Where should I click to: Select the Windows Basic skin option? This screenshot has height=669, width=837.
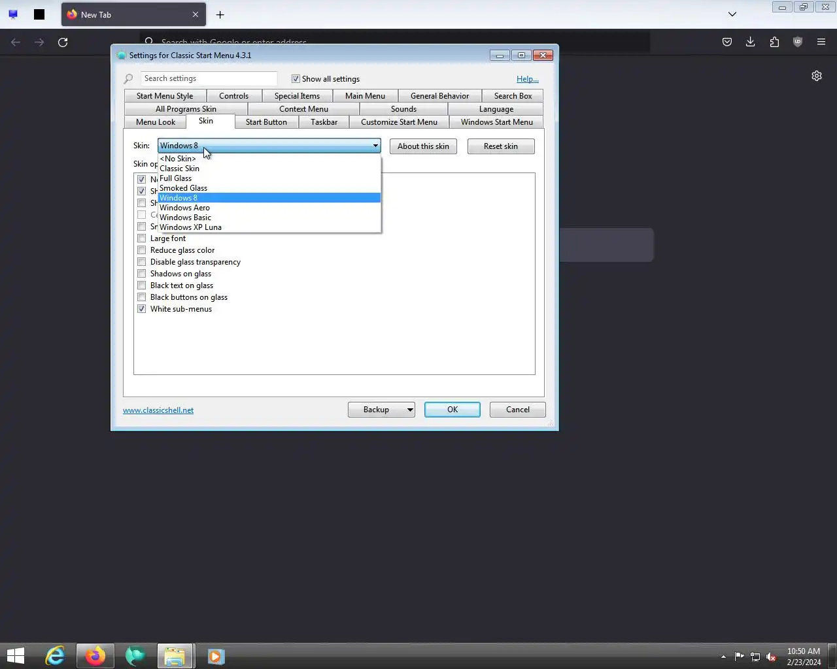tap(269, 218)
